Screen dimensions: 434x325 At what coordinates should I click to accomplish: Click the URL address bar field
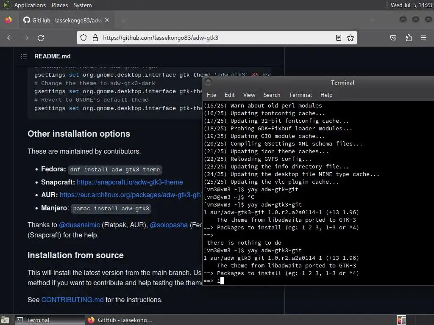217,38
